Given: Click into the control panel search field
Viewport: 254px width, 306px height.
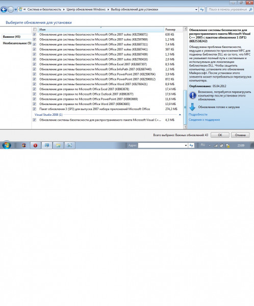Looking at the screenshot, I should [x=227, y=9].
